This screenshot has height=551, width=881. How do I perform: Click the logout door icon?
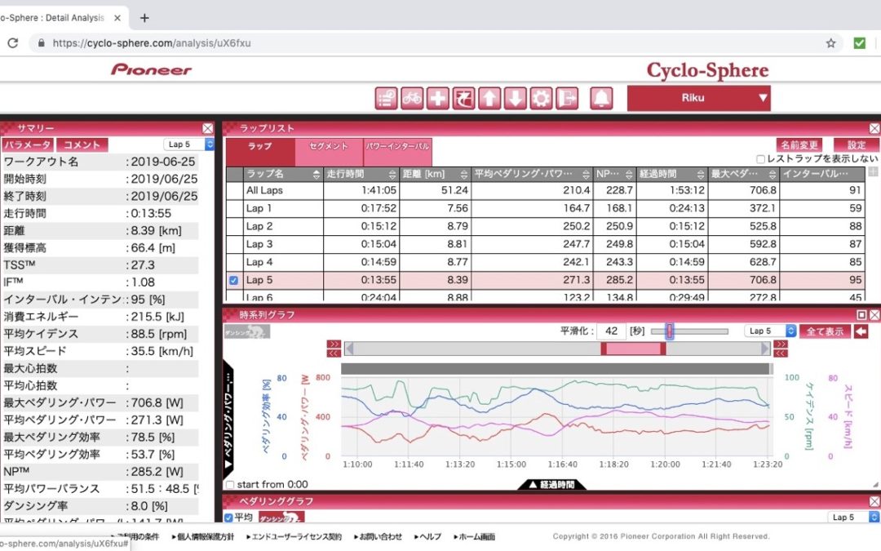click(567, 99)
